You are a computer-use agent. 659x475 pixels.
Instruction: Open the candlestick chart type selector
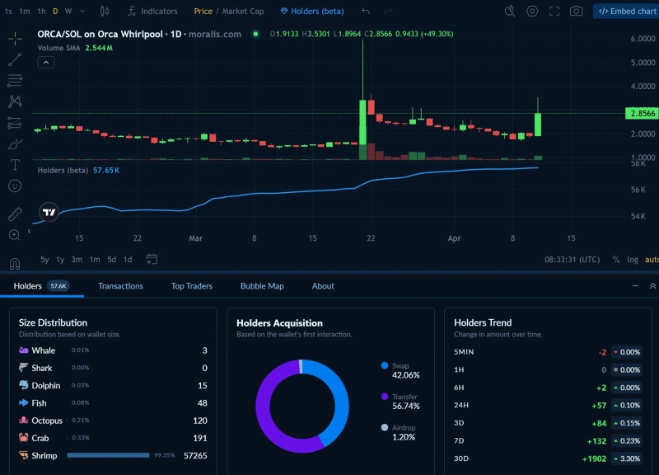104,12
